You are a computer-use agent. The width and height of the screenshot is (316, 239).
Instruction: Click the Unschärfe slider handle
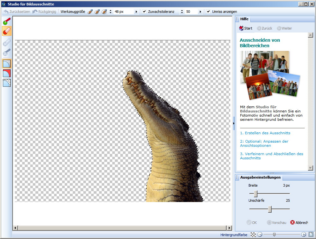[x=270, y=209]
